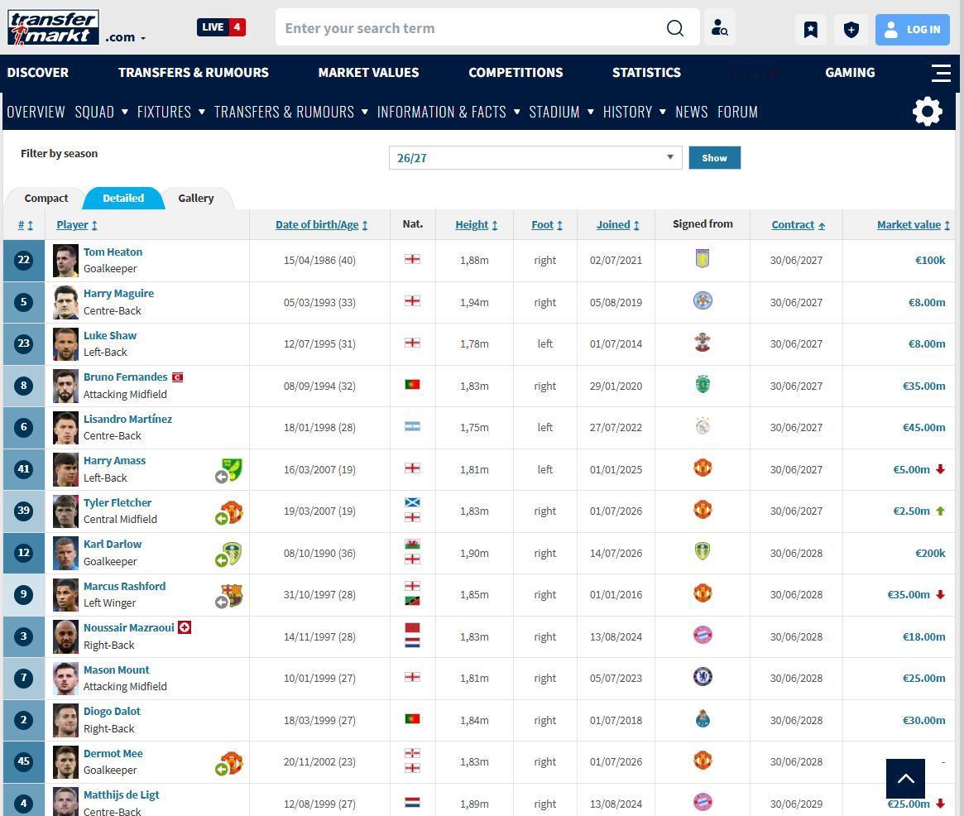This screenshot has height=816, width=964.
Task: Switch to the Compact tab
Action: click(46, 198)
